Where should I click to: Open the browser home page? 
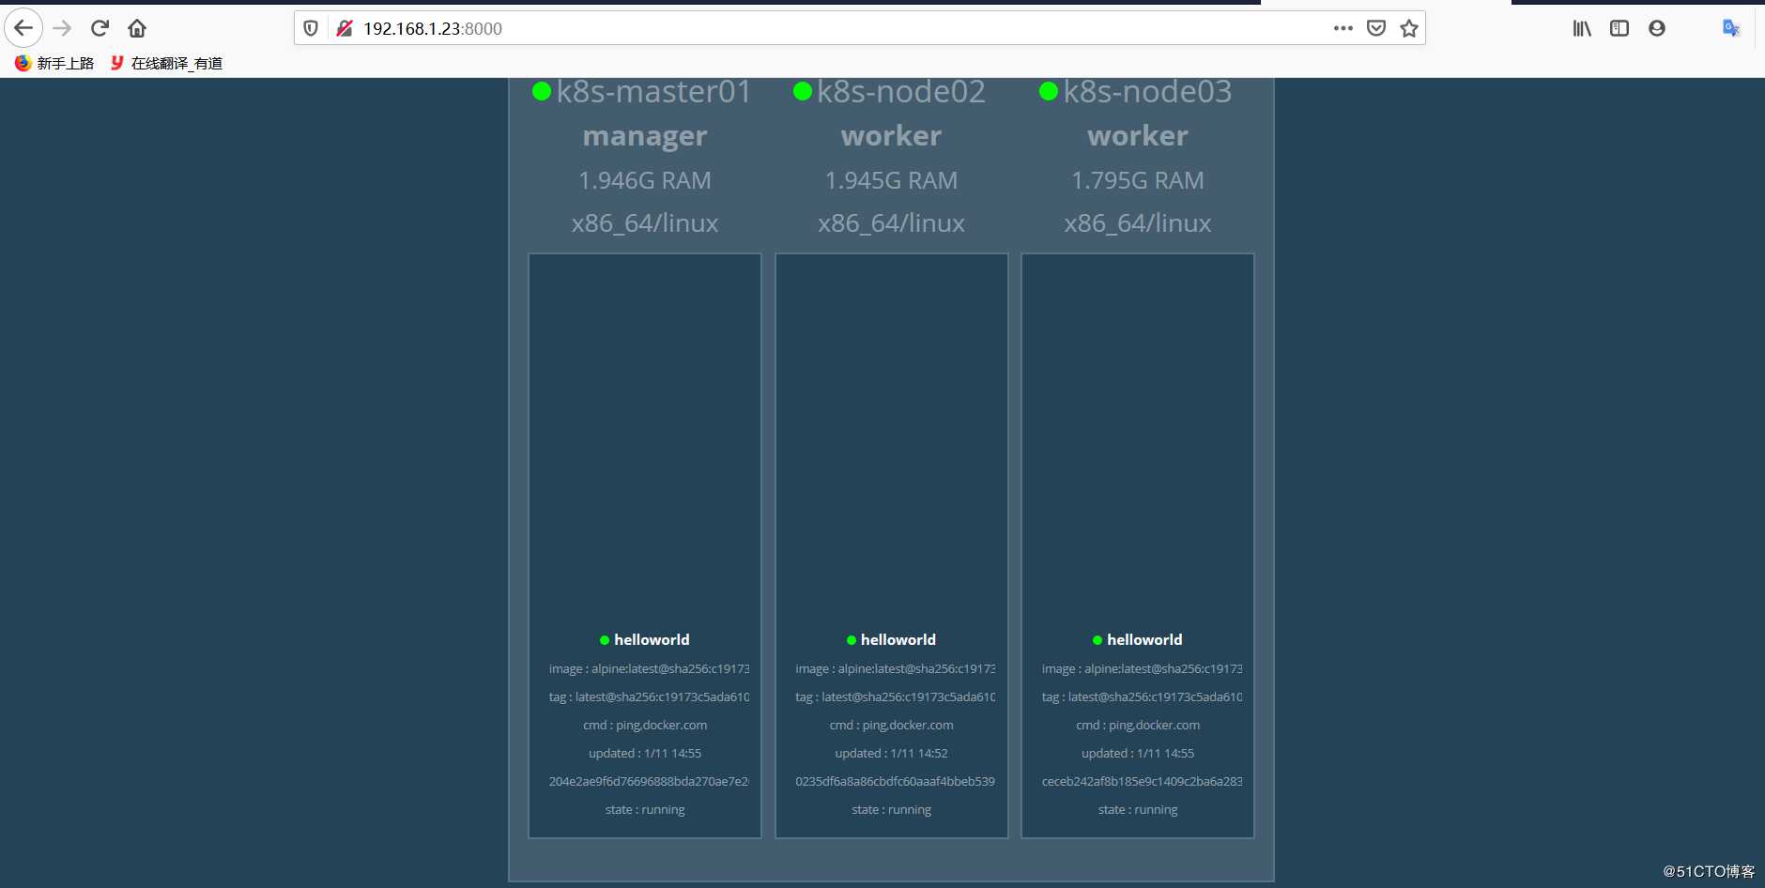pos(137,28)
